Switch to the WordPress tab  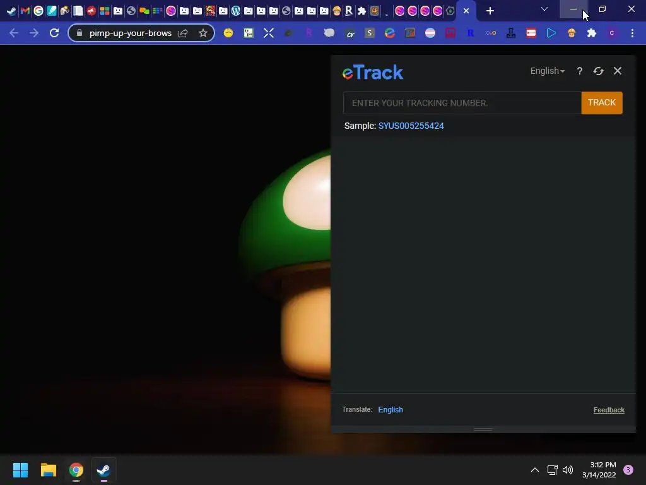point(236,11)
